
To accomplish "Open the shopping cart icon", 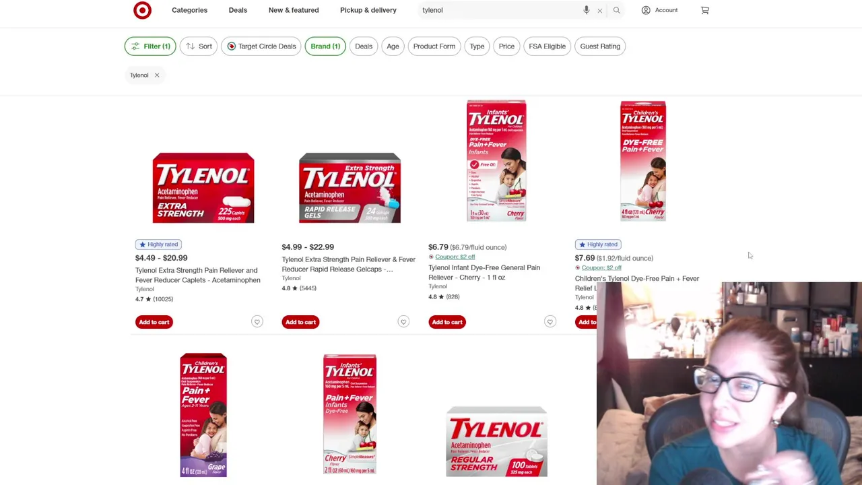I will click(x=704, y=10).
